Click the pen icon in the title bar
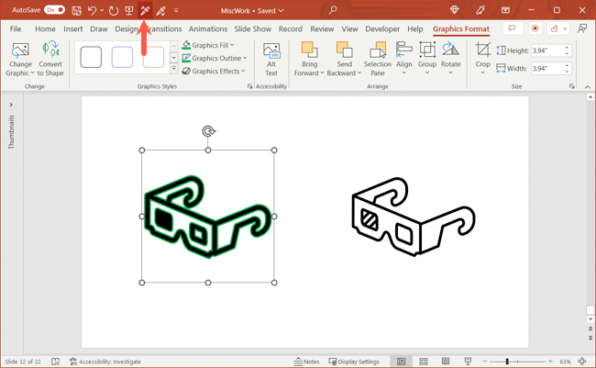Screen dimensions: 596x368 480,10
